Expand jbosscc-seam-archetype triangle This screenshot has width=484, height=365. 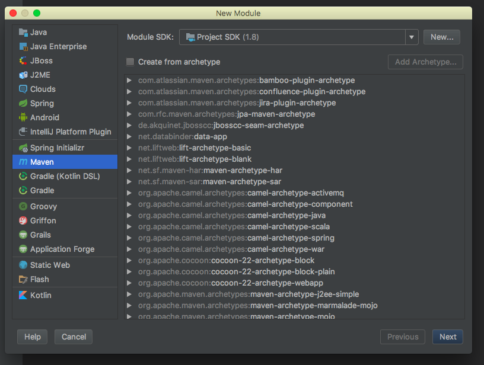coord(129,126)
